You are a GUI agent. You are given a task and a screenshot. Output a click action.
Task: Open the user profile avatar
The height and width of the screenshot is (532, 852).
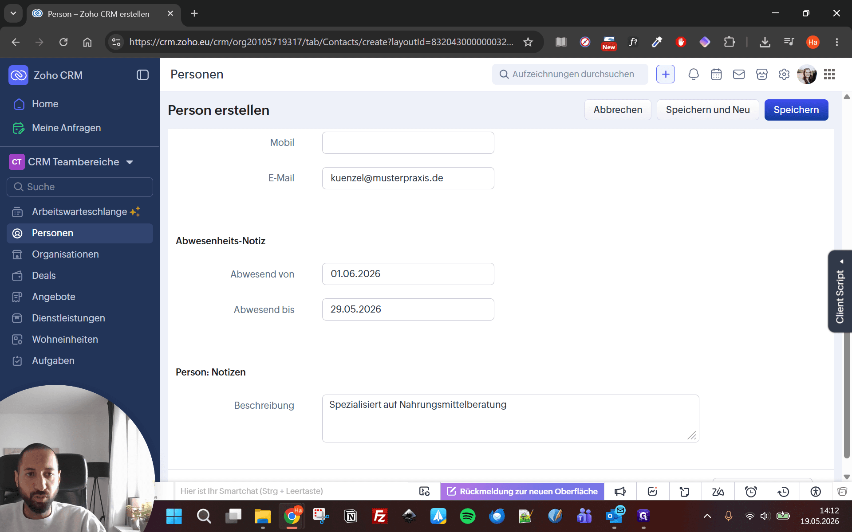pyautogui.click(x=807, y=74)
